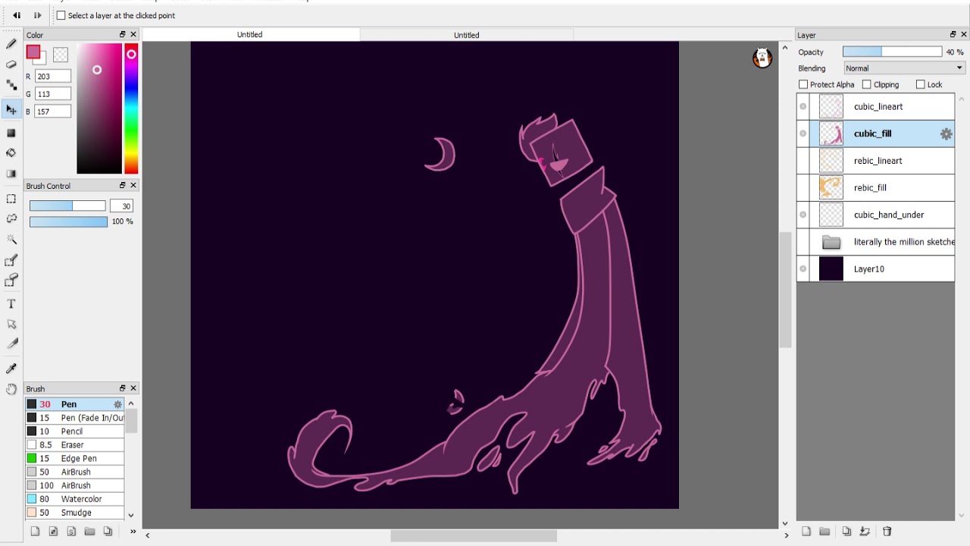Open the Blending mode dropdown

(x=904, y=68)
